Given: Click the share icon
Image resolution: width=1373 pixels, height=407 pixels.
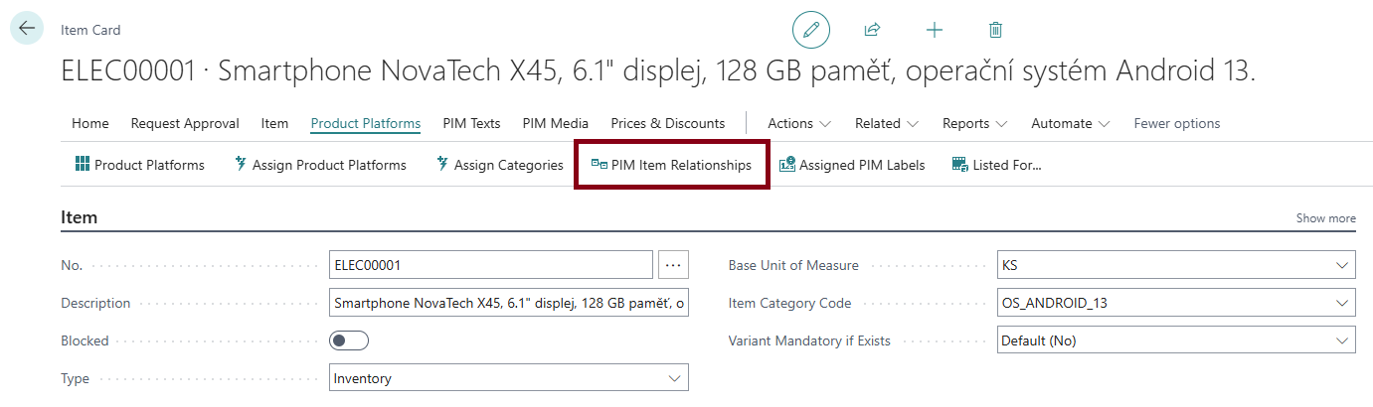Looking at the screenshot, I should click(872, 30).
